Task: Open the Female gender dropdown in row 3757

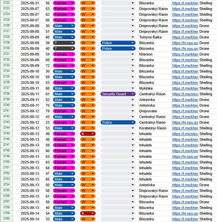Action: [x=64, y=202]
